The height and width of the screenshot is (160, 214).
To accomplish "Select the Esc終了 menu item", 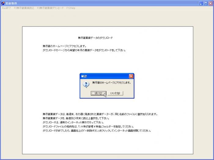I will (6, 8).
